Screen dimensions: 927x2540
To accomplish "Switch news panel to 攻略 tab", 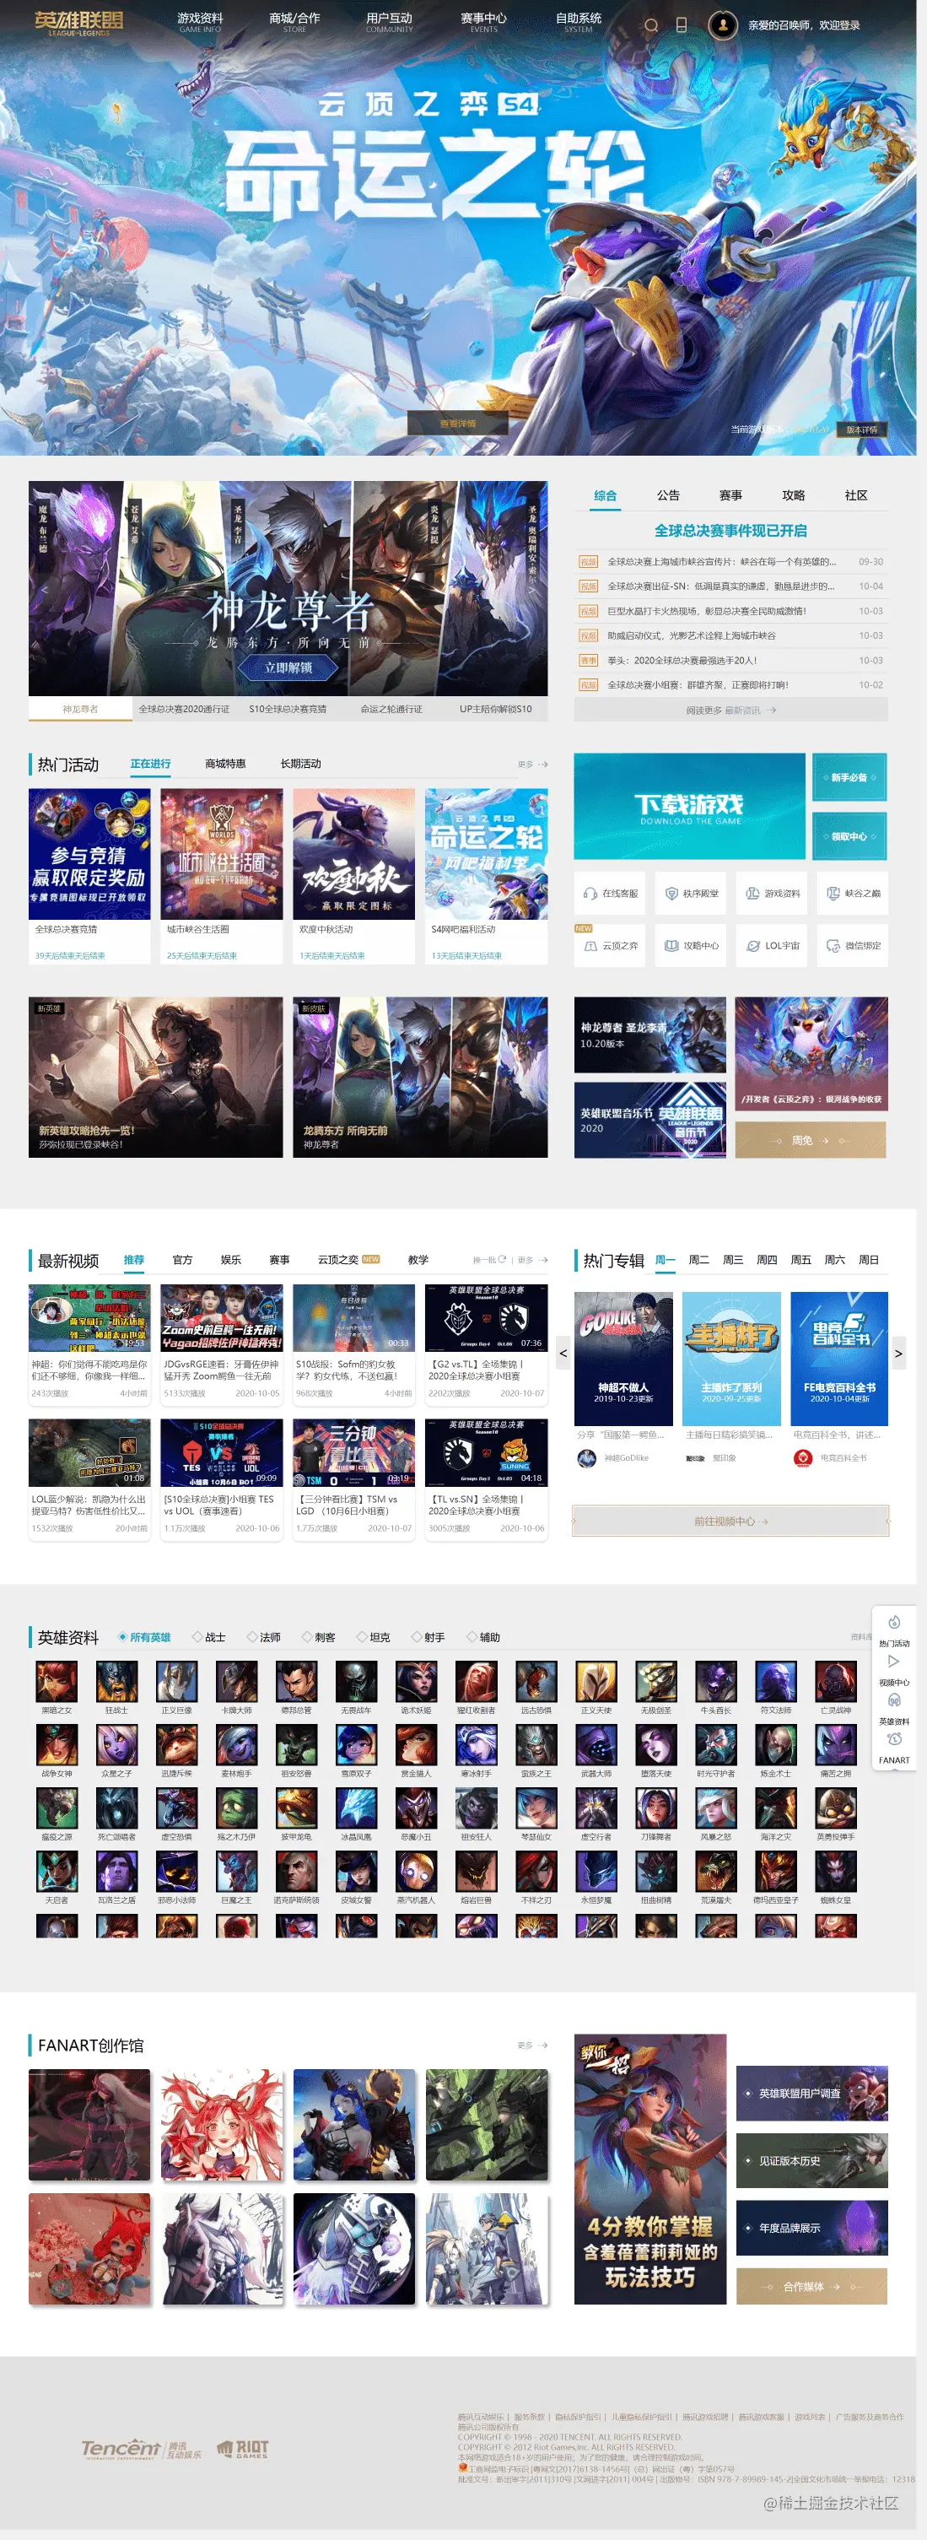I will click(793, 495).
